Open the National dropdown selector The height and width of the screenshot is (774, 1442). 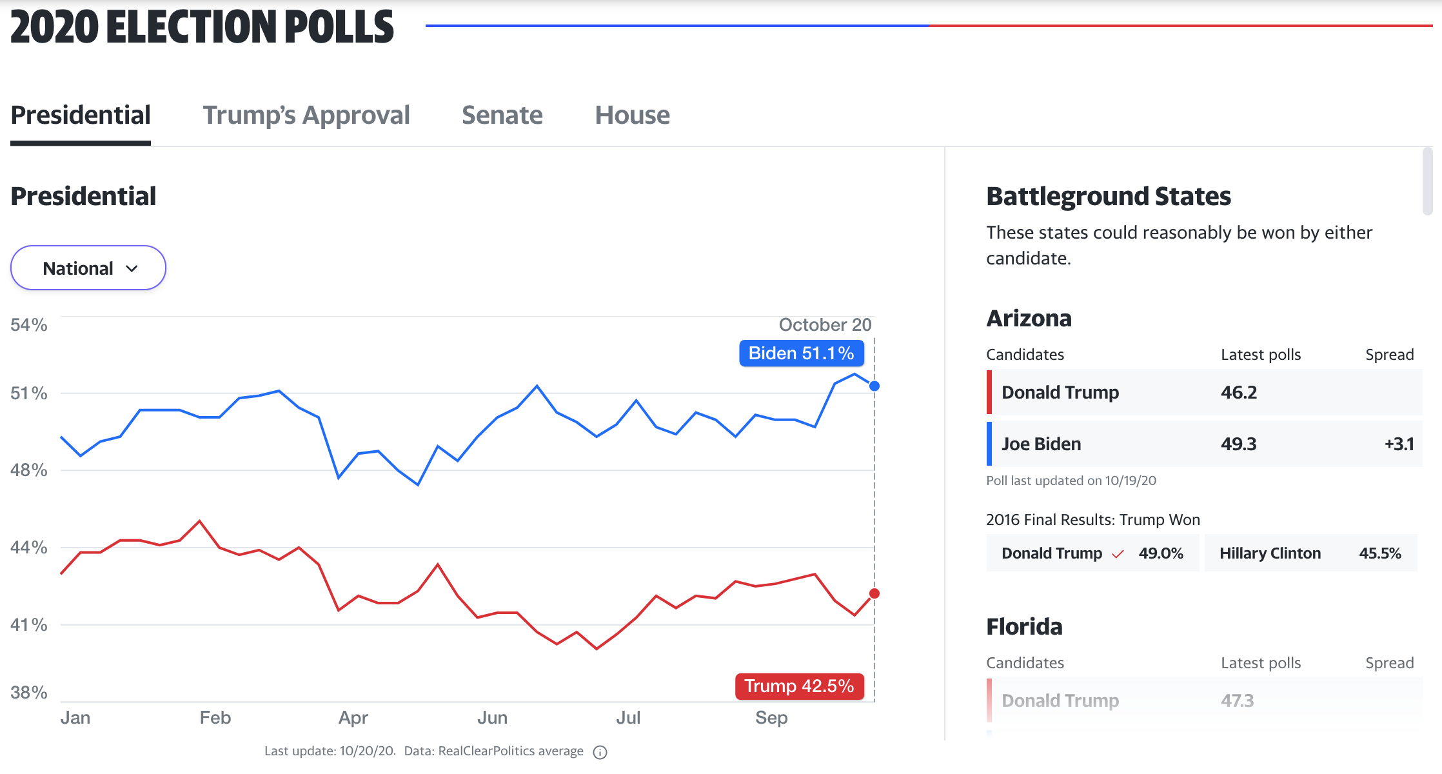coord(88,268)
